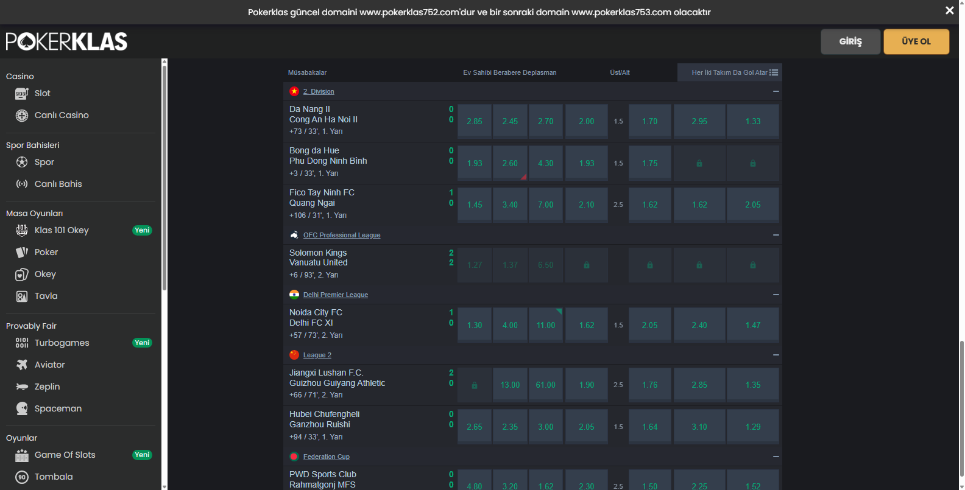The width and height of the screenshot is (965, 490).
Task: Click the sidebar vertical scrollbar
Action: [x=164, y=177]
